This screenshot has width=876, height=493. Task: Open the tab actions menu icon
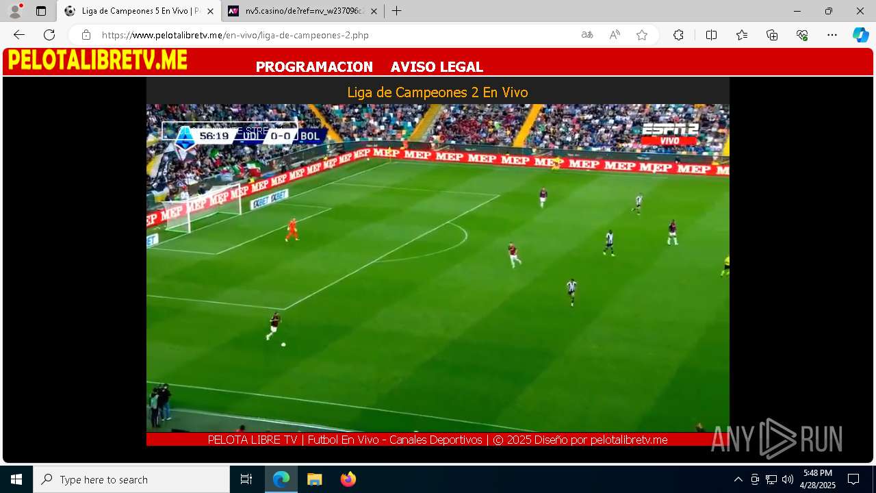41,11
